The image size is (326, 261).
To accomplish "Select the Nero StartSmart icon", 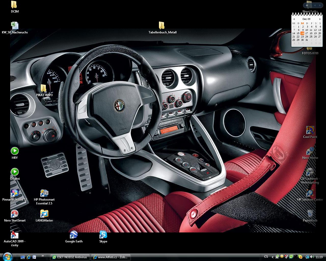I will coord(15,214).
